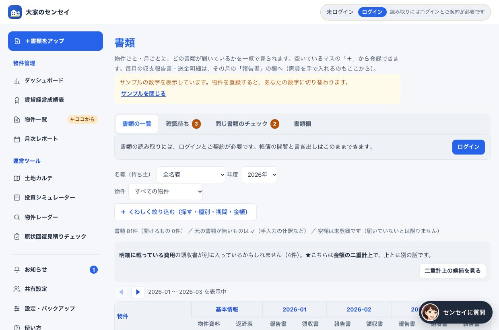Screen dimensions: 499x330
Task: Click the 物件一覧 building icon
Action: click(17, 120)
